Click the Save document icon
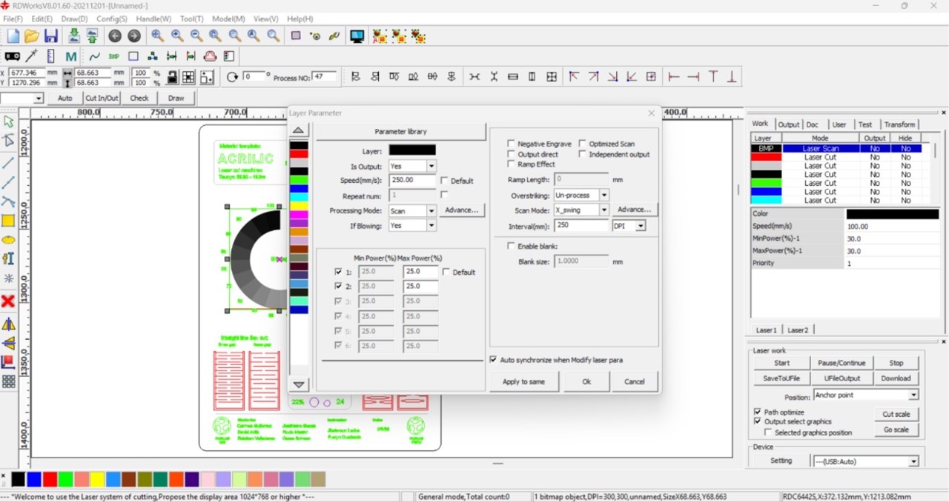The height and width of the screenshot is (502, 949). coord(50,35)
